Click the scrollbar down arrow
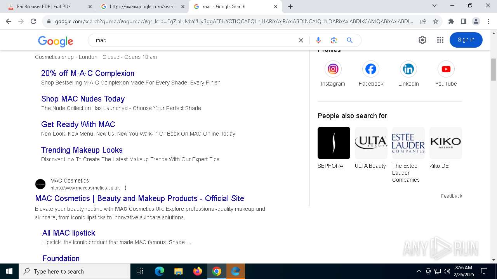 [494, 260]
